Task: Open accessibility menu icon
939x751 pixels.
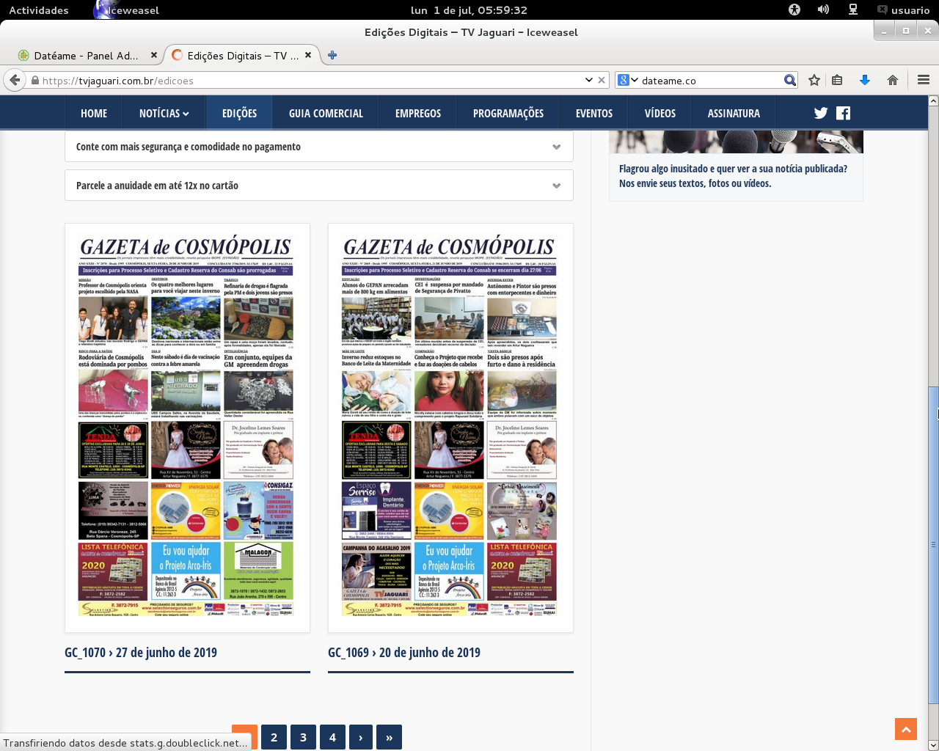Action: 794,10
